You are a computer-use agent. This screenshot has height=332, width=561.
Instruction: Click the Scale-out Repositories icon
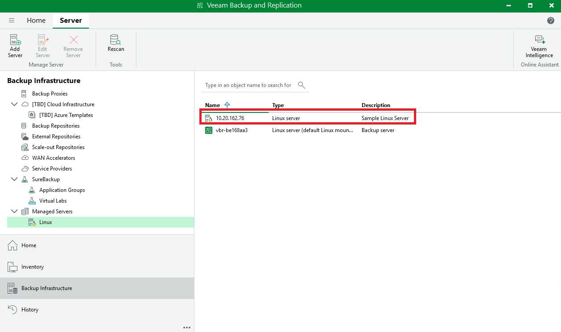(x=25, y=147)
